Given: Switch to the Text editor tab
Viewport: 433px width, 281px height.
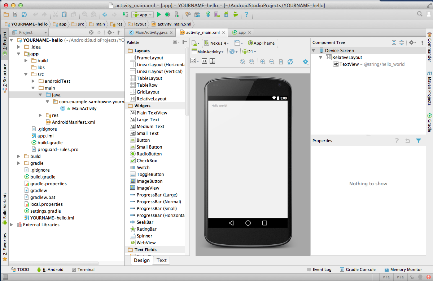Looking at the screenshot, I should (161, 260).
